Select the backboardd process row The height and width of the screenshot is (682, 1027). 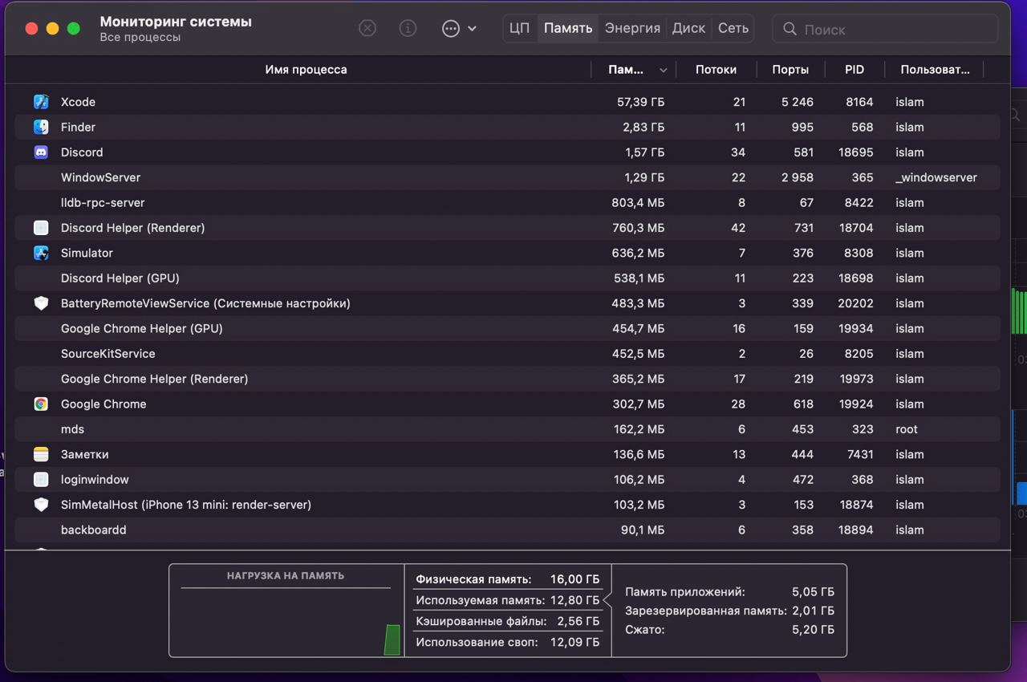507,530
